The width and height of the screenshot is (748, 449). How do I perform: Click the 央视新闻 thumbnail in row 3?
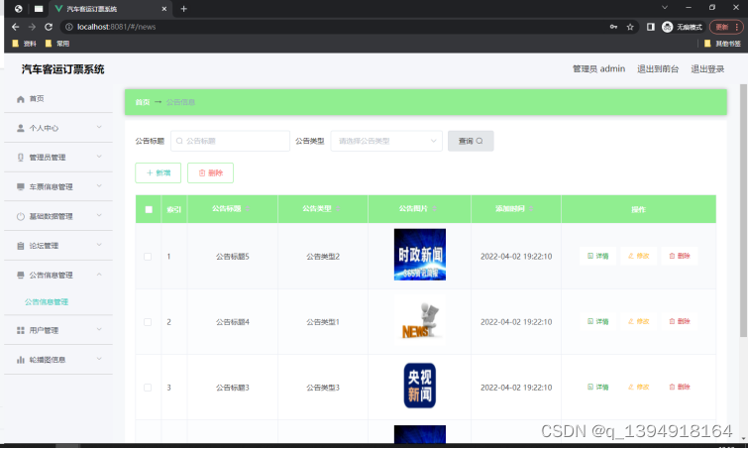[420, 386]
